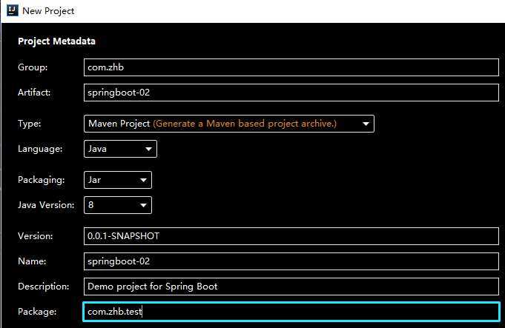The width and height of the screenshot is (505, 328).
Task: Open the Type dropdown showing Maven Project
Action: pyautogui.click(x=229, y=124)
